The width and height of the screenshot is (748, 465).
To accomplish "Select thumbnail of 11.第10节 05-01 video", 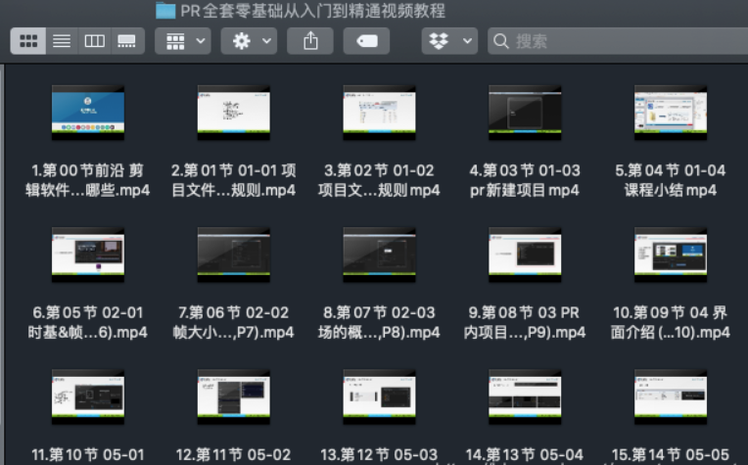I will [88, 396].
